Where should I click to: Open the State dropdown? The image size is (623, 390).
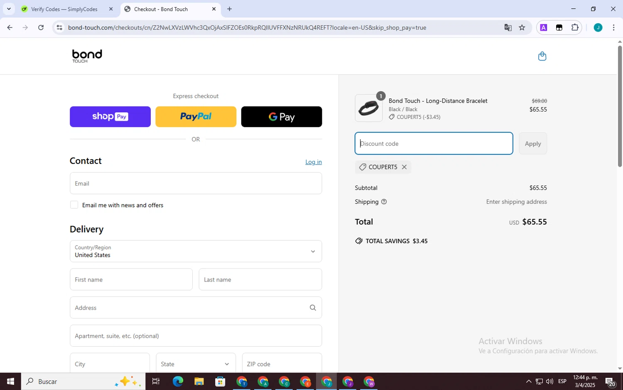point(196,363)
